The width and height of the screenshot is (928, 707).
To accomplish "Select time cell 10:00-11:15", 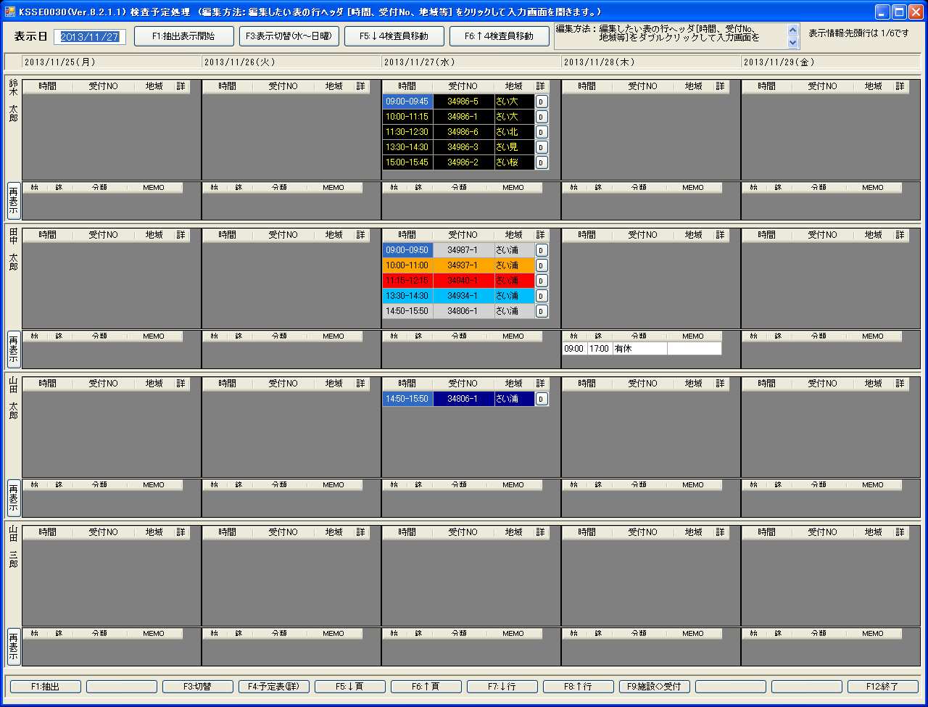I will point(407,117).
